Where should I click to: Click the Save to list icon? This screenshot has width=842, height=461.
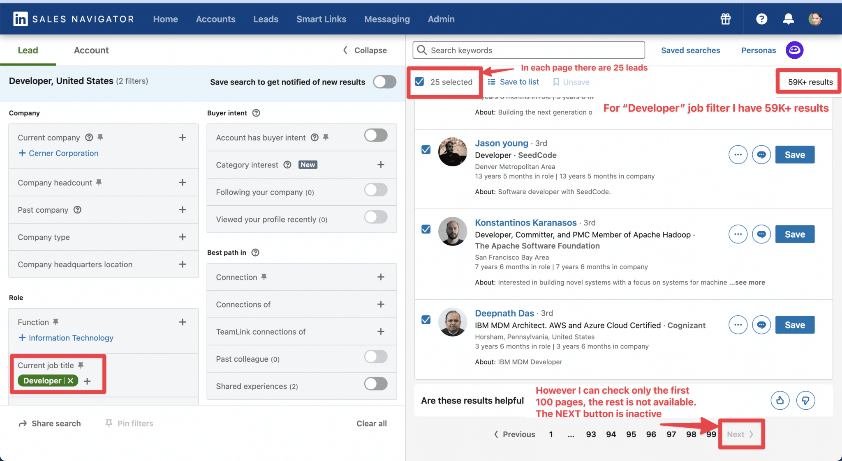coord(492,82)
